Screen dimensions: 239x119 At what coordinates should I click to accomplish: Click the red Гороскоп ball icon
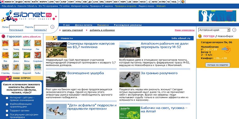tap(3, 37)
